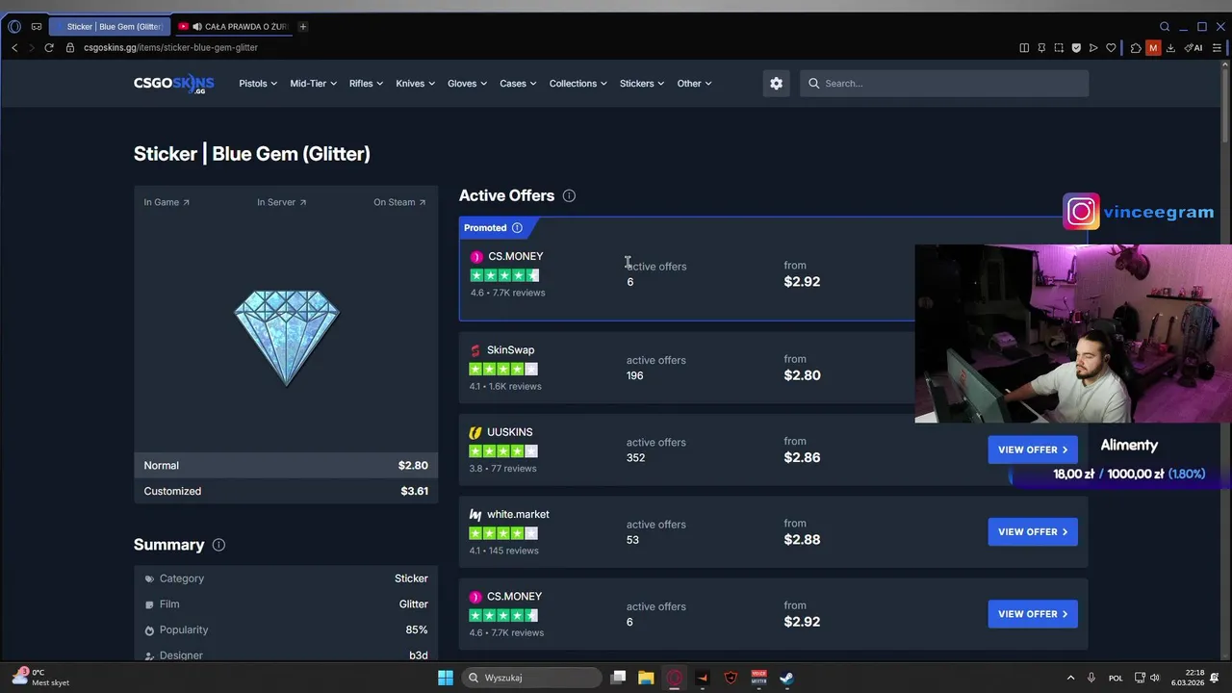Expand the Mid-Tier menu

click(313, 84)
